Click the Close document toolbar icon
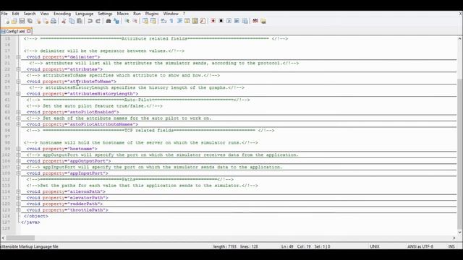 pos(38,21)
